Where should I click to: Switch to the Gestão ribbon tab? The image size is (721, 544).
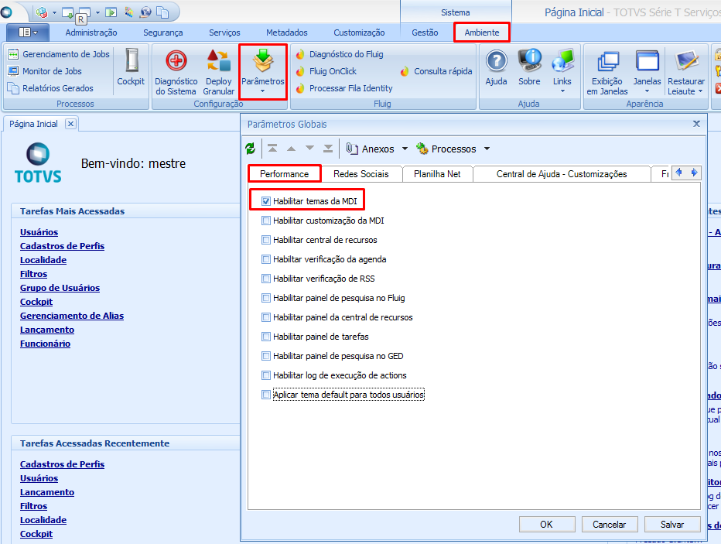tap(425, 33)
